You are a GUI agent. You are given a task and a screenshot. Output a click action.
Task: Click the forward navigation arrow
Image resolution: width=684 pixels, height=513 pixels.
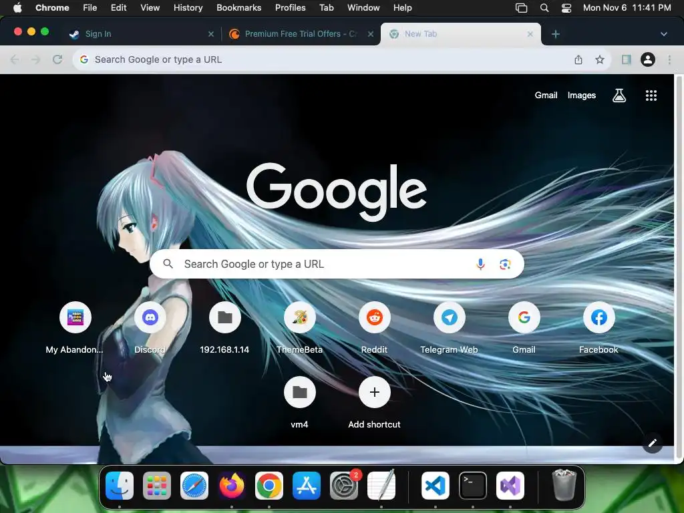[x=36, y=59]
